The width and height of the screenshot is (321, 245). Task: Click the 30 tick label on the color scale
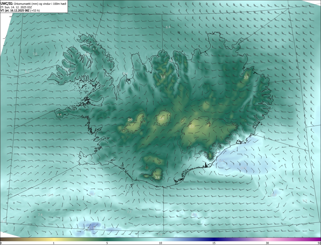click(267, 243)
